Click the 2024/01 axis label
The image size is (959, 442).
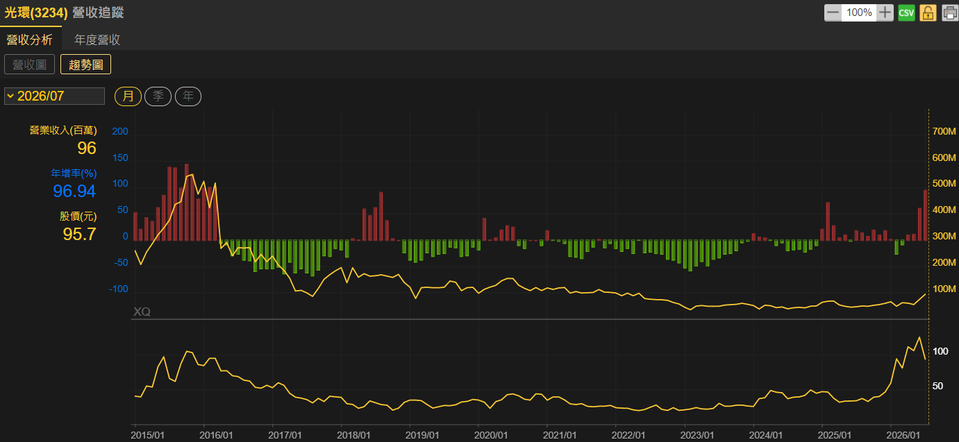click(x=766, y=434)
